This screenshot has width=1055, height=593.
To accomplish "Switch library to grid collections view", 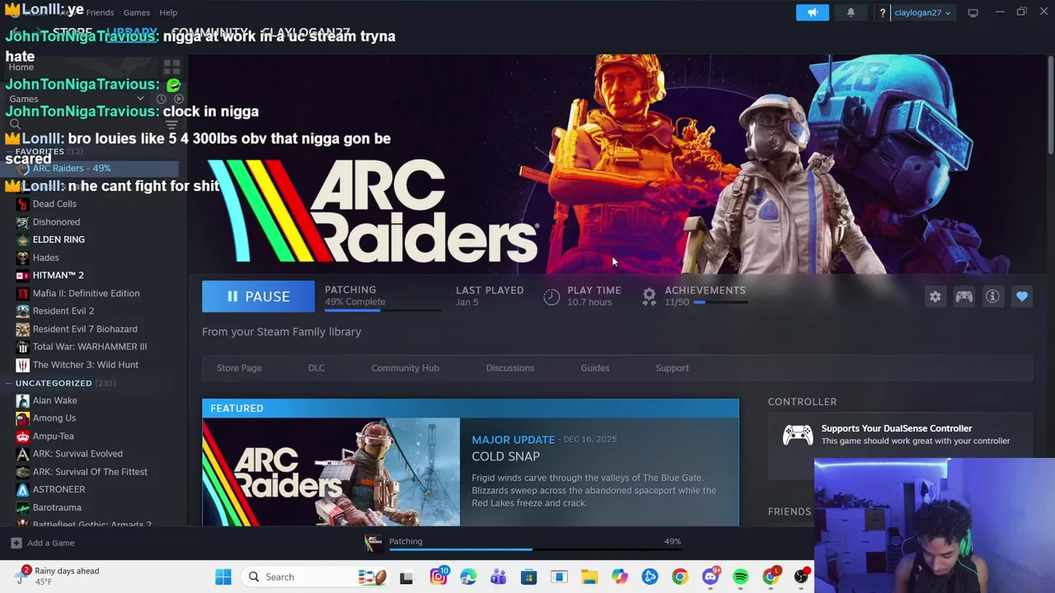I will 171,67.
